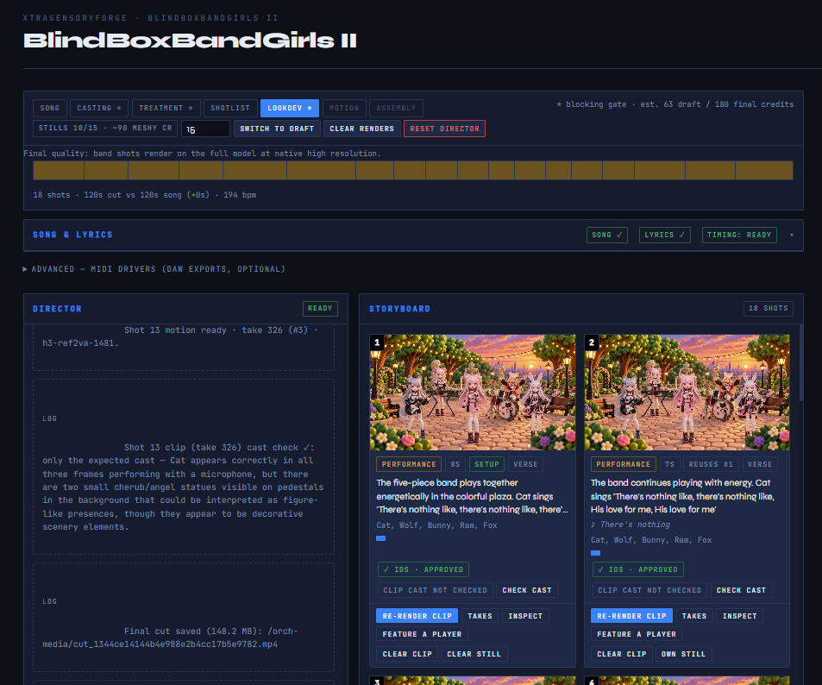This screenshot has width=822, height=685.
Task: Open shot 2 storyboard thumbnail
Action: [687, 393]
